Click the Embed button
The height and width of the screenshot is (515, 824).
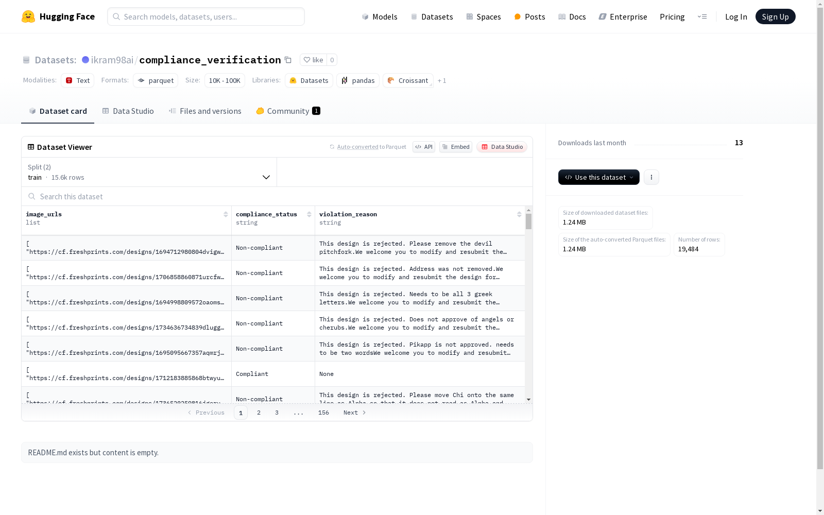coord(456,147)
